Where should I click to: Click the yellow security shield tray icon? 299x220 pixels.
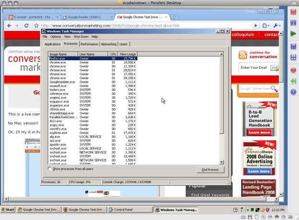(263, 210)
